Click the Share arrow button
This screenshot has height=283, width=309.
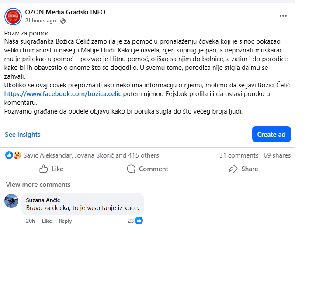(x=243, y=169)
